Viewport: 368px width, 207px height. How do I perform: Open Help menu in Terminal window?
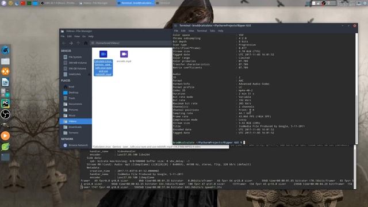coord(220,30)
